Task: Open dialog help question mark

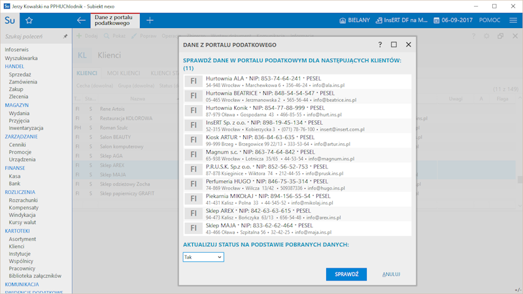Action: pyautogui.click(x=380, y=44)
